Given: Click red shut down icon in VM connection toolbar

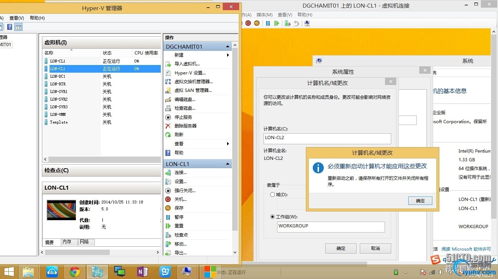Looking at the screenshot, I should [x=248, y=23].
